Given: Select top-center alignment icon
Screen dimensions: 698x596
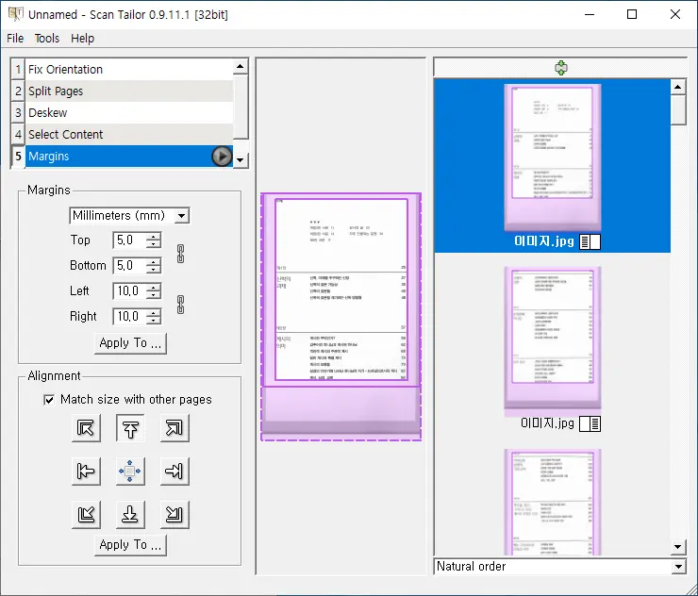Looking at the screenshot, I should 130,428.
